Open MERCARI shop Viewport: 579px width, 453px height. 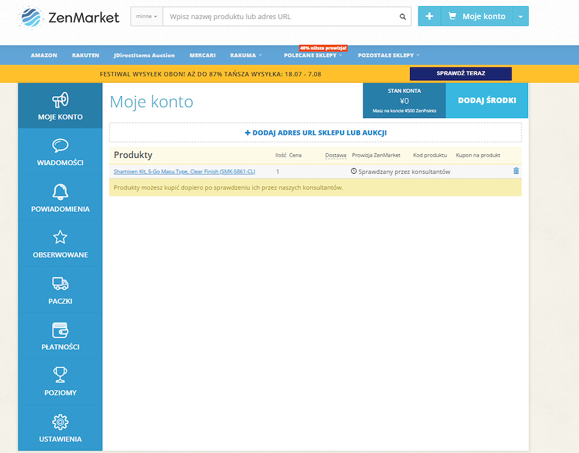[x=202, y=55]
